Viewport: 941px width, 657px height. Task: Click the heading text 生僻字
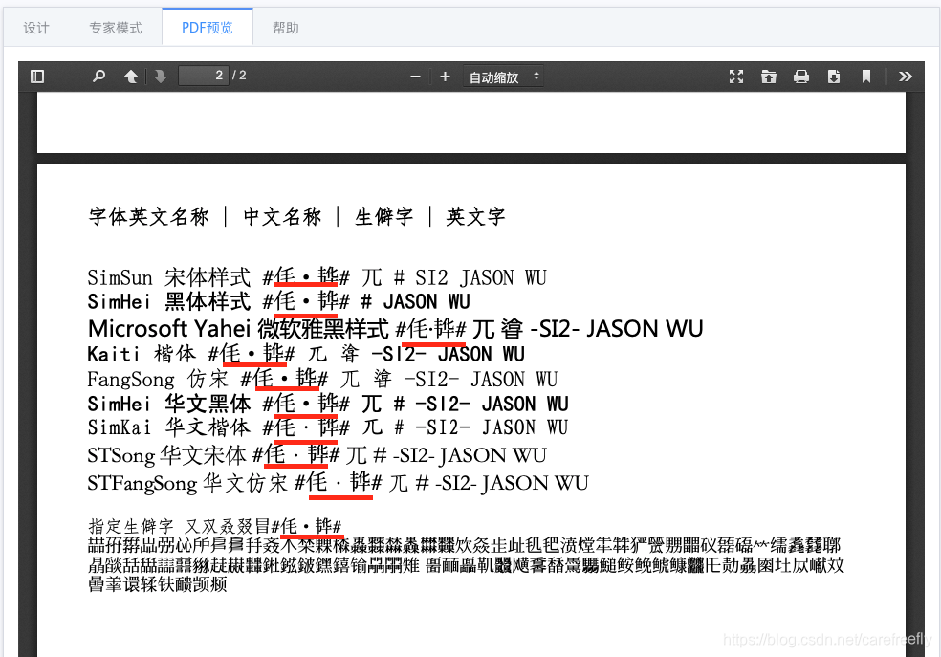pos(384,216)
